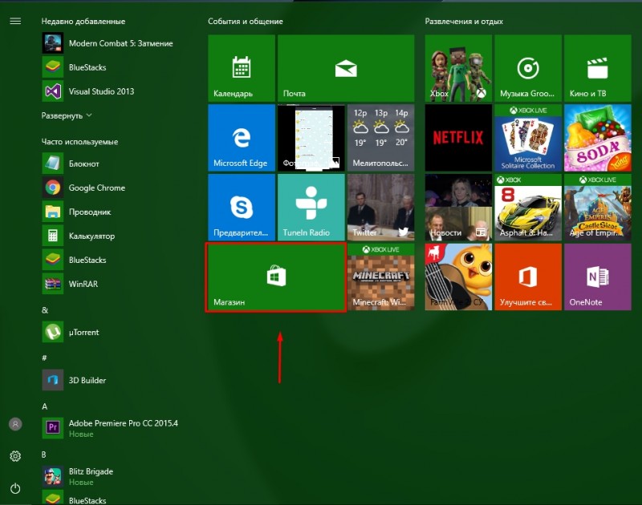Launch Asphalt 8 tile

[528, 207]
